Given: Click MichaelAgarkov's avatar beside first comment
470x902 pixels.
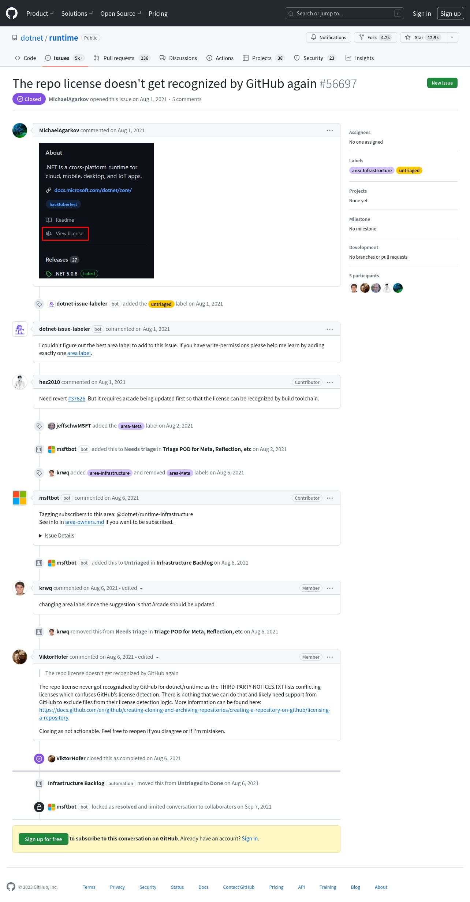Looking at the screenshot, I should tap(20, 130).
